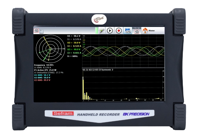Screen dimensions: 198x138
Task: Start acquisition with the play button
Action: tap(110, 31)
